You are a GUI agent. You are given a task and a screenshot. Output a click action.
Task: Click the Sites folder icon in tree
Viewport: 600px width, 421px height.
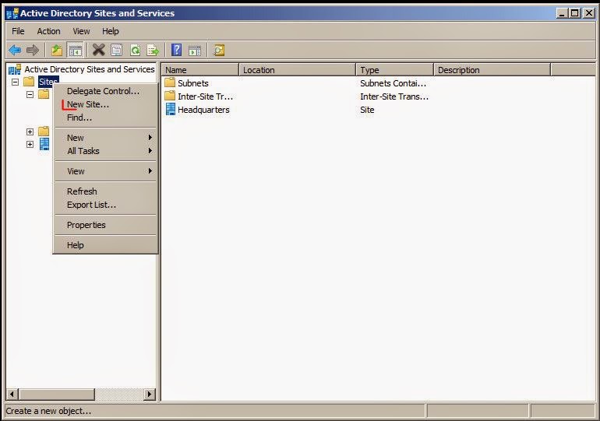point(29,82)
